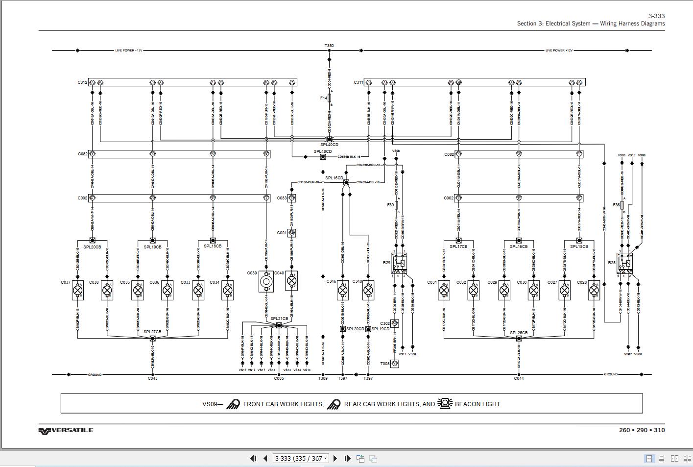Click the front cab work lights legend icon
The height and width of the screenshot is (467, 693).
[x=233, y=404]
